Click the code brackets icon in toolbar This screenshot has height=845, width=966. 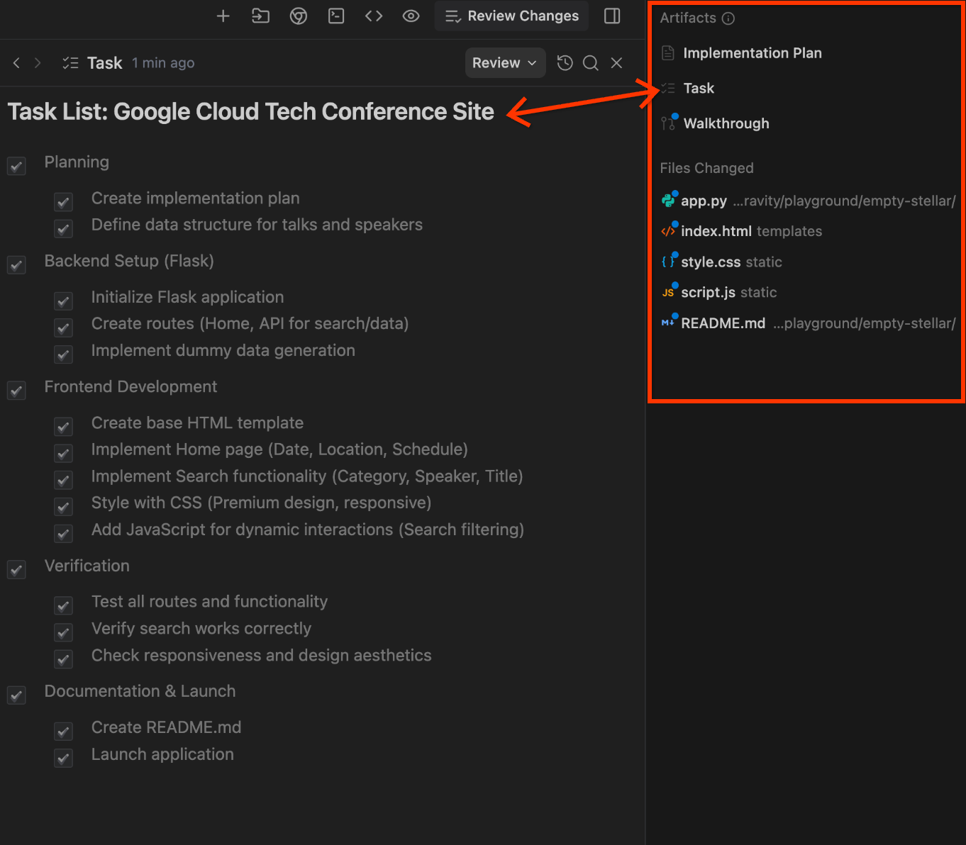click(374, 16)
